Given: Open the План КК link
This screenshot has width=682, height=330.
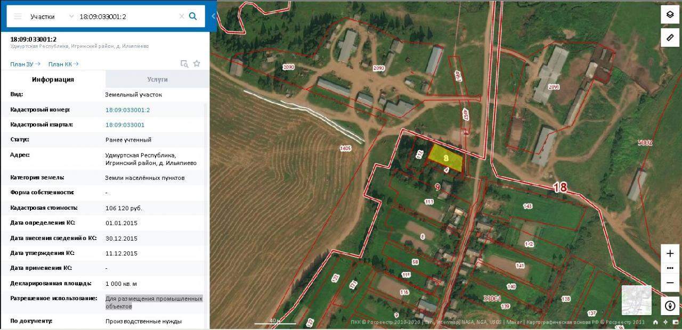Looking at the screenshot, I should pos(63,64).
